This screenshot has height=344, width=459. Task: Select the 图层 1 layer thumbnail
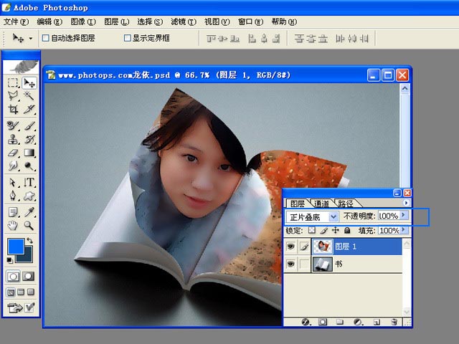point(321,247)
